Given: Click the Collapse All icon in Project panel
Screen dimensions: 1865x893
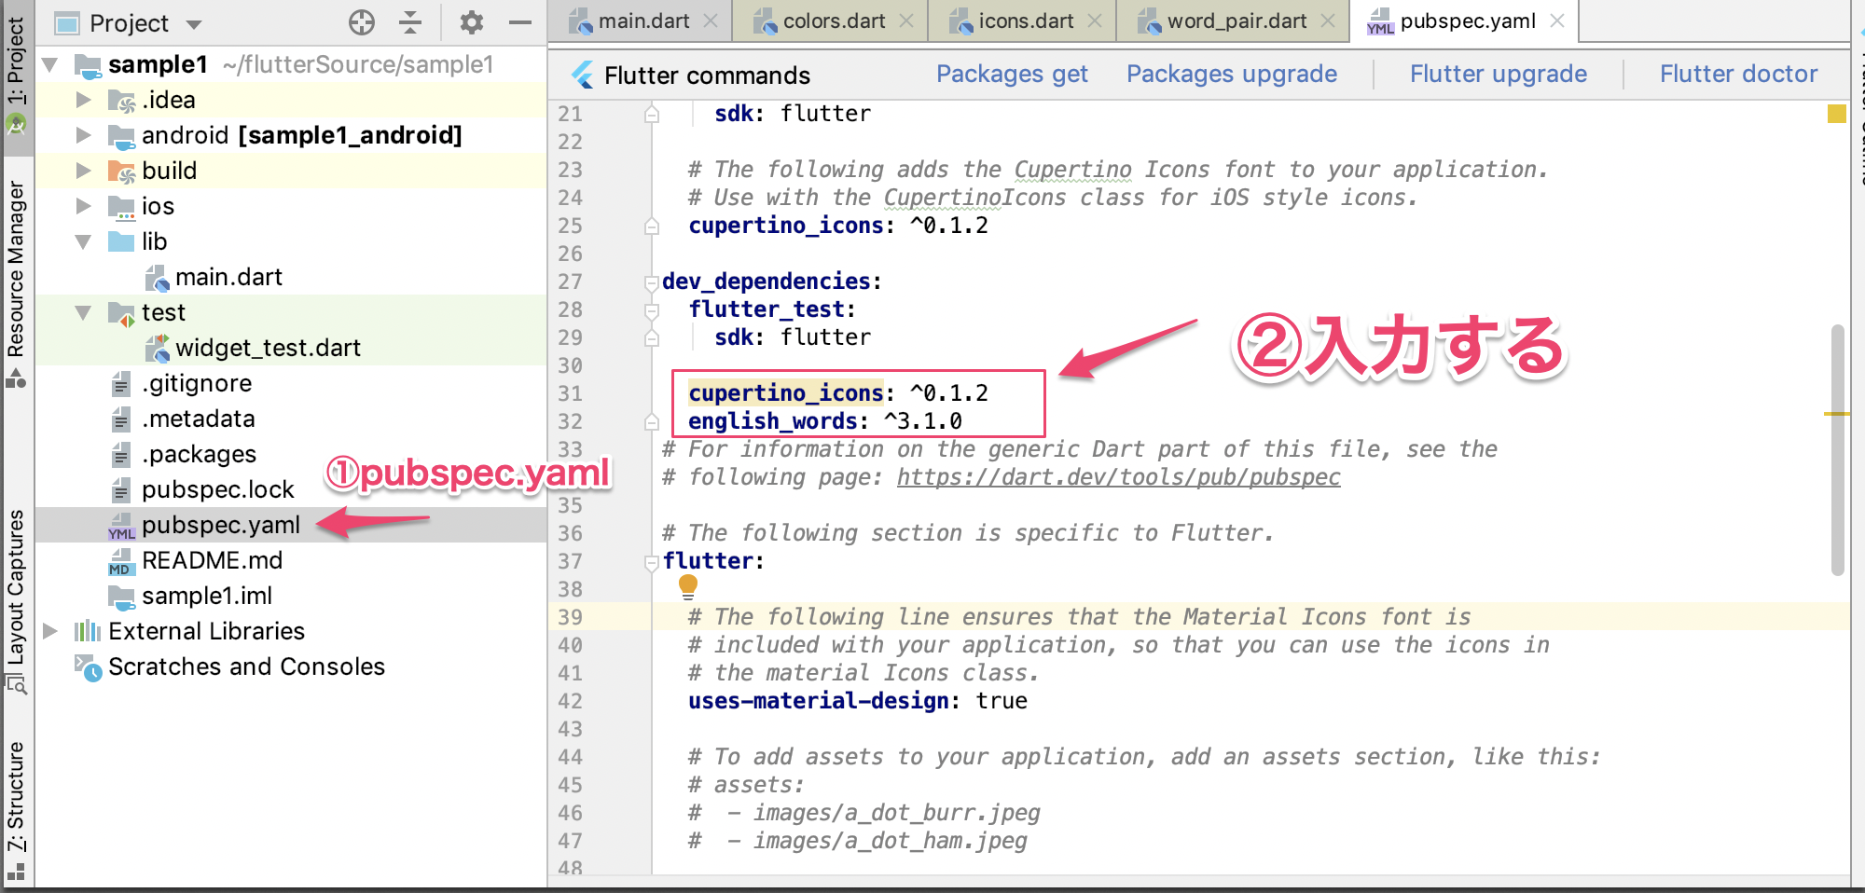Looking at the screenshot, I should tap(410, 22).
